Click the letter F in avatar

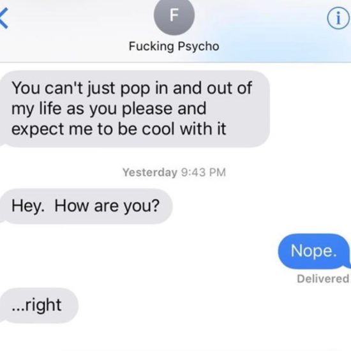pos(174,15)
